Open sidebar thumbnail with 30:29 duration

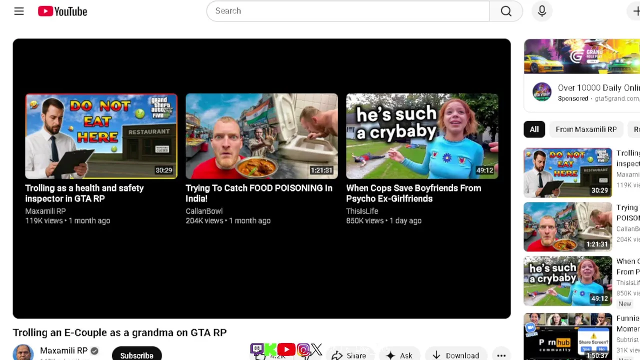[567, 172]
